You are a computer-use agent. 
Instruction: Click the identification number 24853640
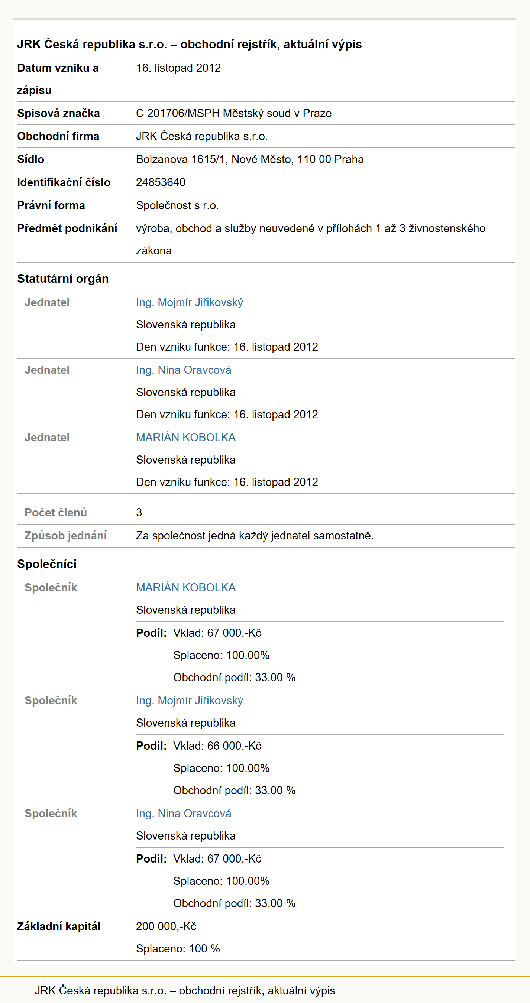(161, 182)
